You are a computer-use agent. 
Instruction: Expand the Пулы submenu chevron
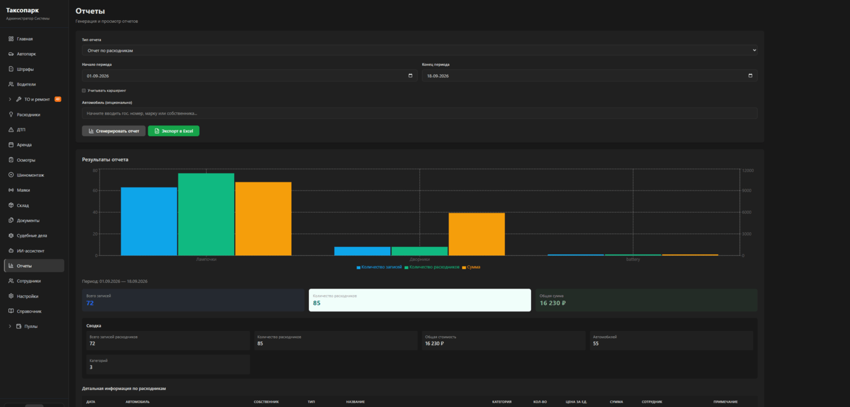coord(10,327)
